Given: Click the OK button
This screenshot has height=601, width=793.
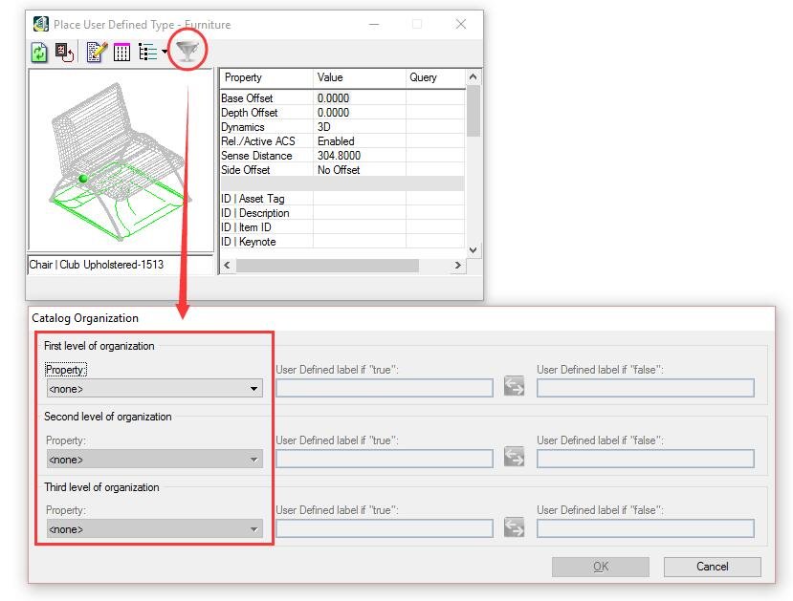Looking at the screenshot, I should click(x=601, y=567).
